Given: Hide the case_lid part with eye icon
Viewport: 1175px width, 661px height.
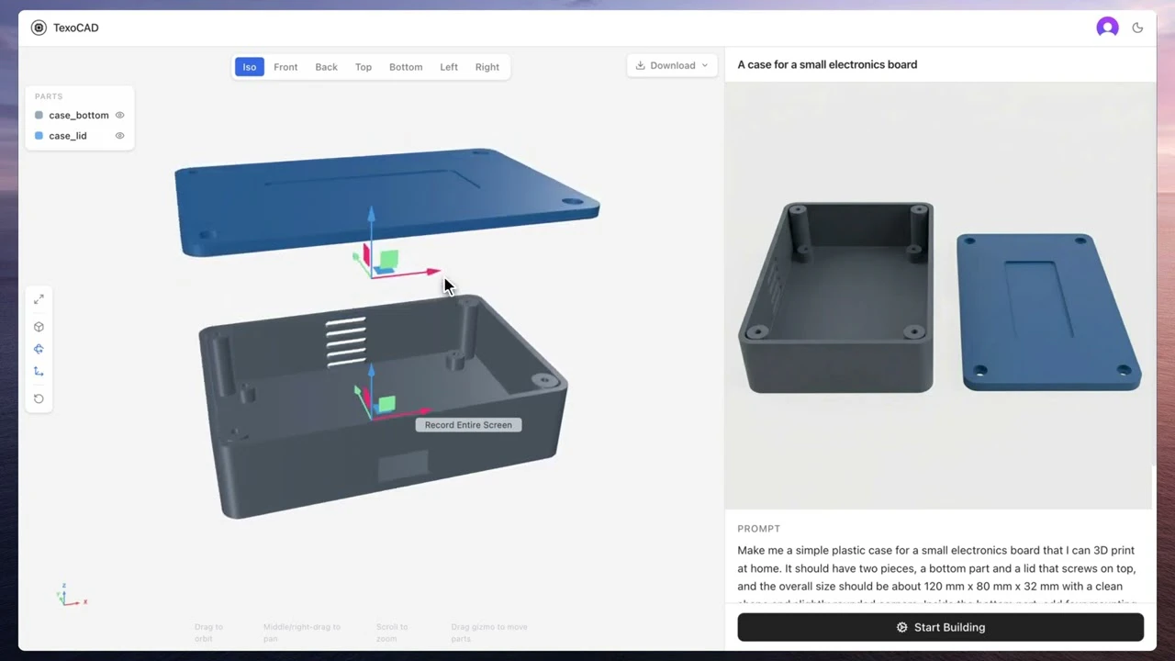Looking at the screenshot, I should [119, 136].
